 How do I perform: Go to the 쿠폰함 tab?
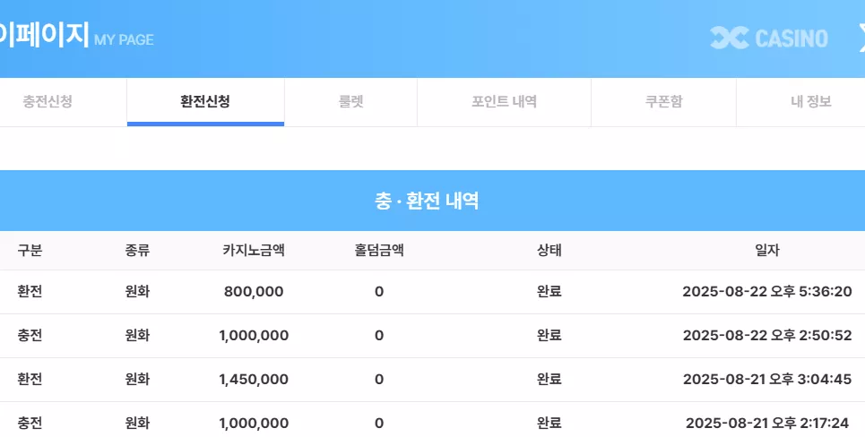point(663,102)
